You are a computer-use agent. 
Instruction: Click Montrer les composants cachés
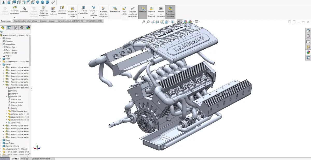(x=72, y=12)
